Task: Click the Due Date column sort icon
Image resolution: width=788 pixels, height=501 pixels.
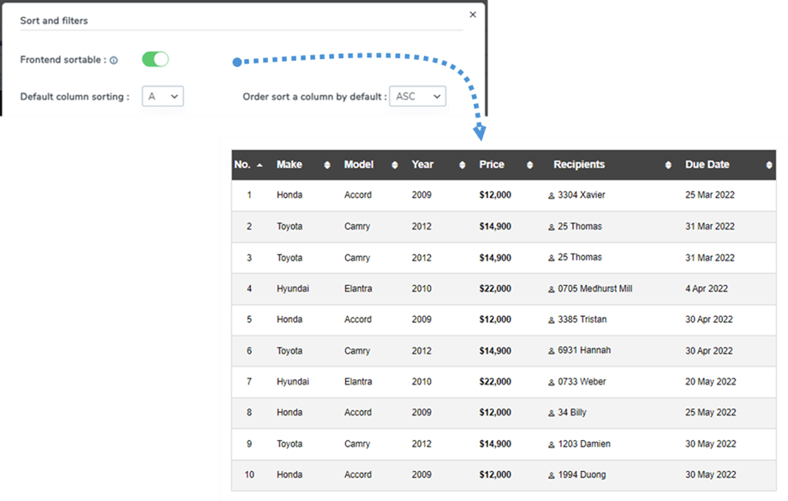Action: click(x=768, y=165)
